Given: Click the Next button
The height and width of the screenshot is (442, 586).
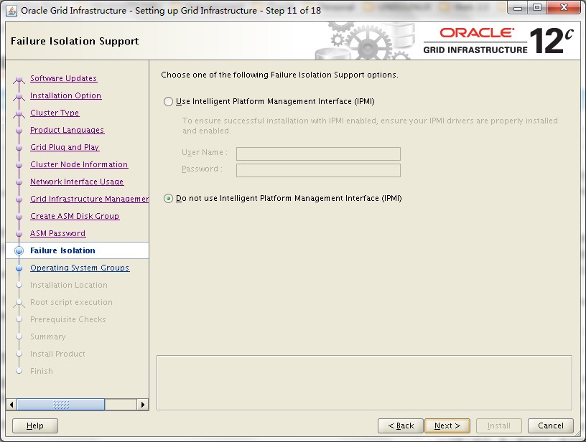Looking at the screenshot, I should [447, 425].
